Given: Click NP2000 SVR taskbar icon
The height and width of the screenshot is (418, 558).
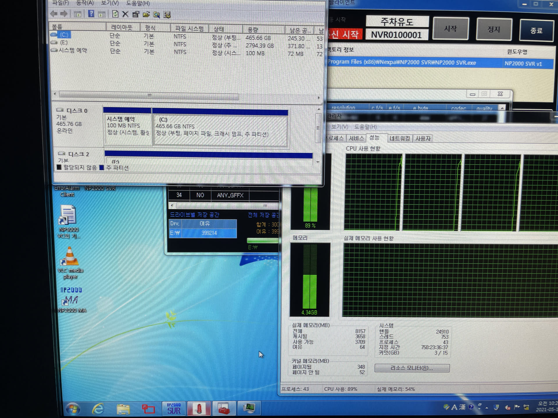Looking at the screenshot, I should (x=174, y=409).
